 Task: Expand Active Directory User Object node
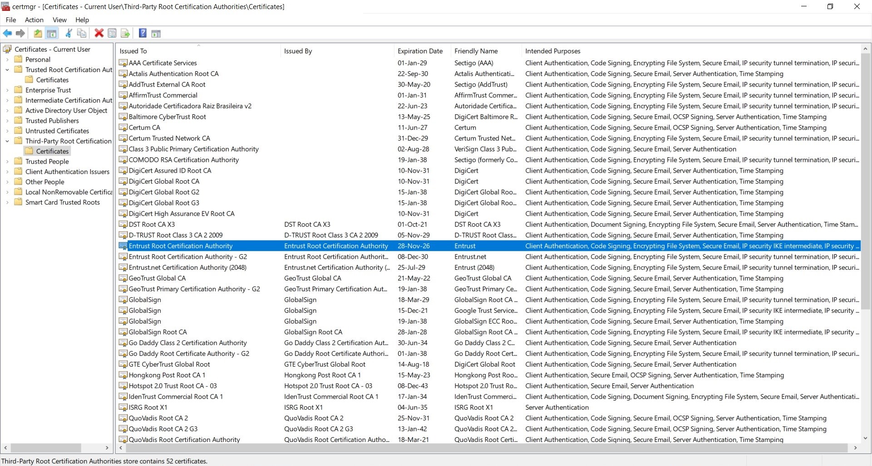[x=7, y=111]
